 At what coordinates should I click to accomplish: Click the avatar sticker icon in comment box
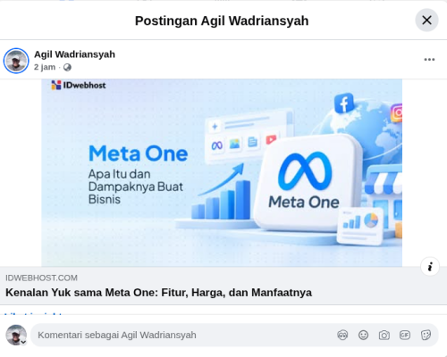342,335
